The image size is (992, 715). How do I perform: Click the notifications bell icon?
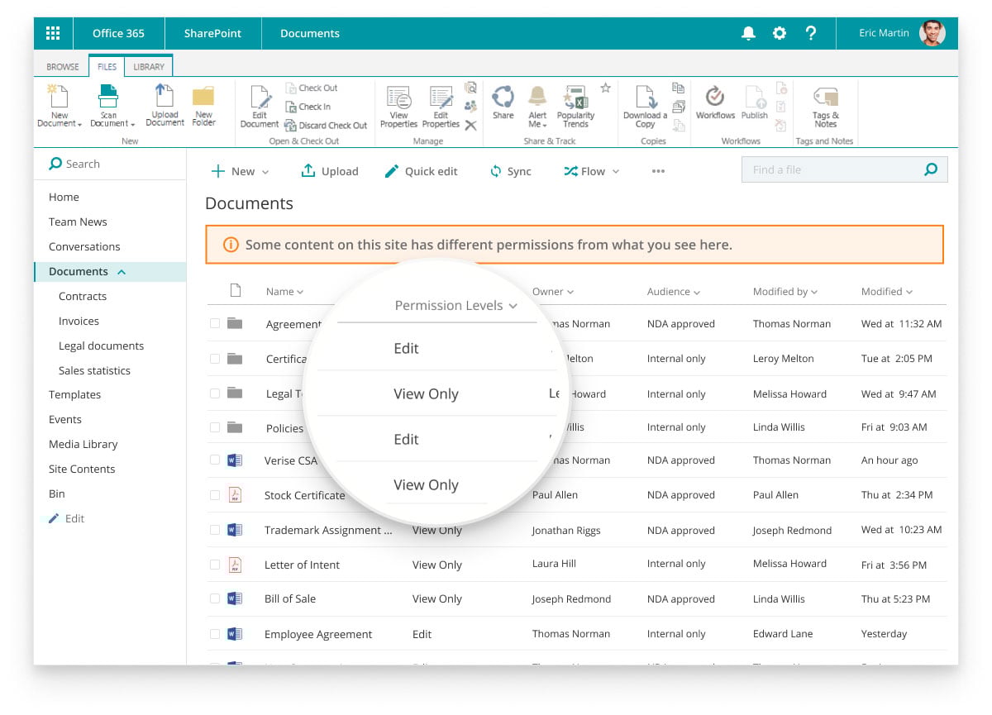[x=748, y=33]
